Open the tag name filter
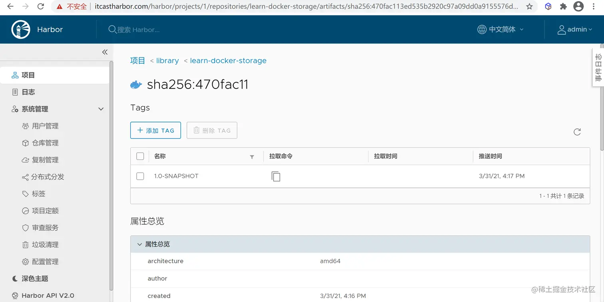 point(252,157)
